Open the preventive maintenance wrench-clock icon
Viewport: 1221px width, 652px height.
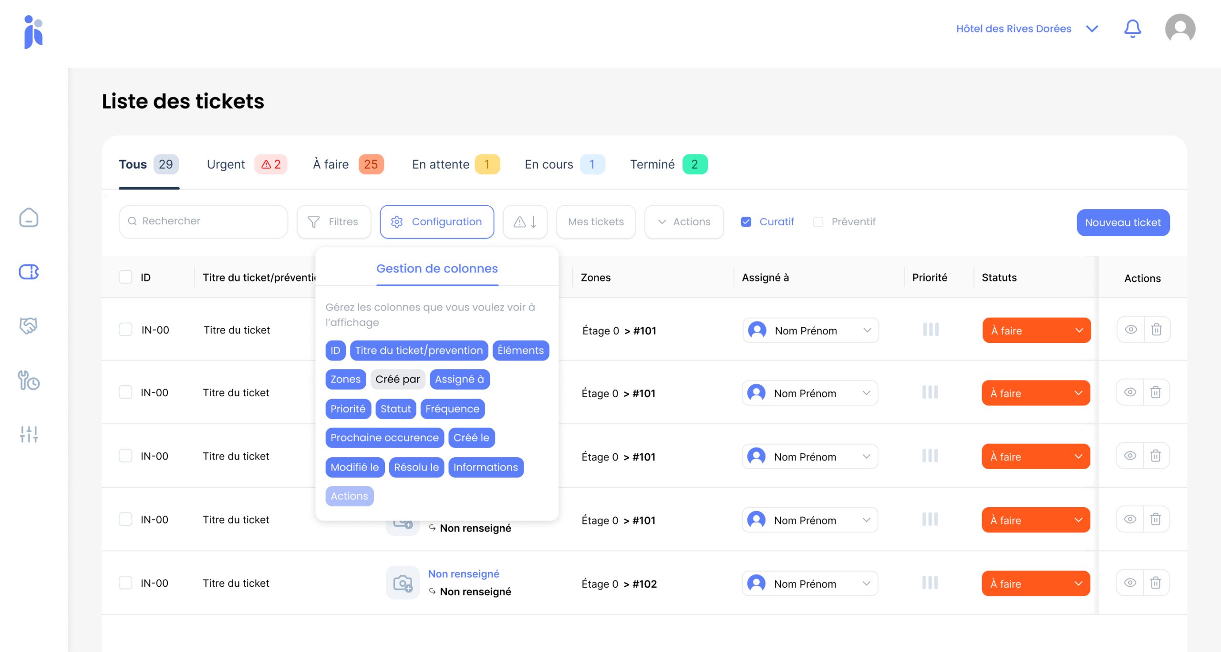click(x=29, y=380)
